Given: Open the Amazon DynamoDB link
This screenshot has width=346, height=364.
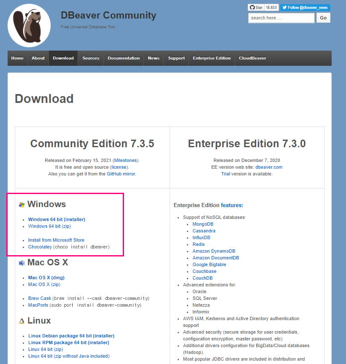Looking at the screenshot, I should pos(214,251).
